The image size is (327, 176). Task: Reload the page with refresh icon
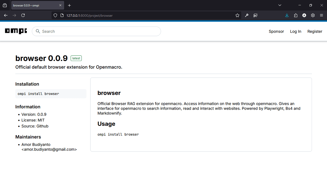[x=23, y=15]
